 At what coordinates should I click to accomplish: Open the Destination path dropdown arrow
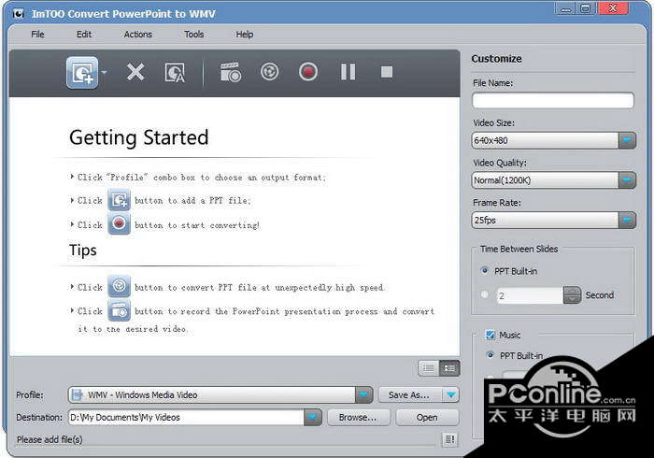coord(313,417)
